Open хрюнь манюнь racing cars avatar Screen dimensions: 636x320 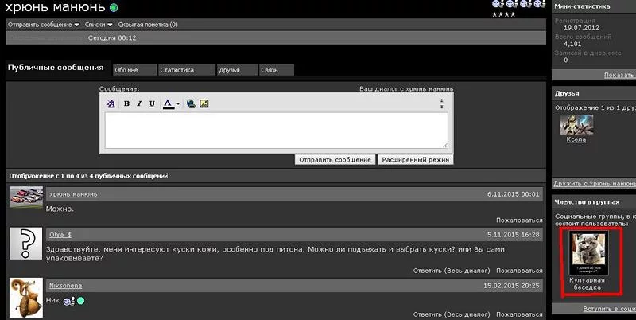[x=26, y=197]
